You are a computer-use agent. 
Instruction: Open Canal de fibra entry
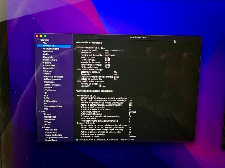tap(50, 60)
